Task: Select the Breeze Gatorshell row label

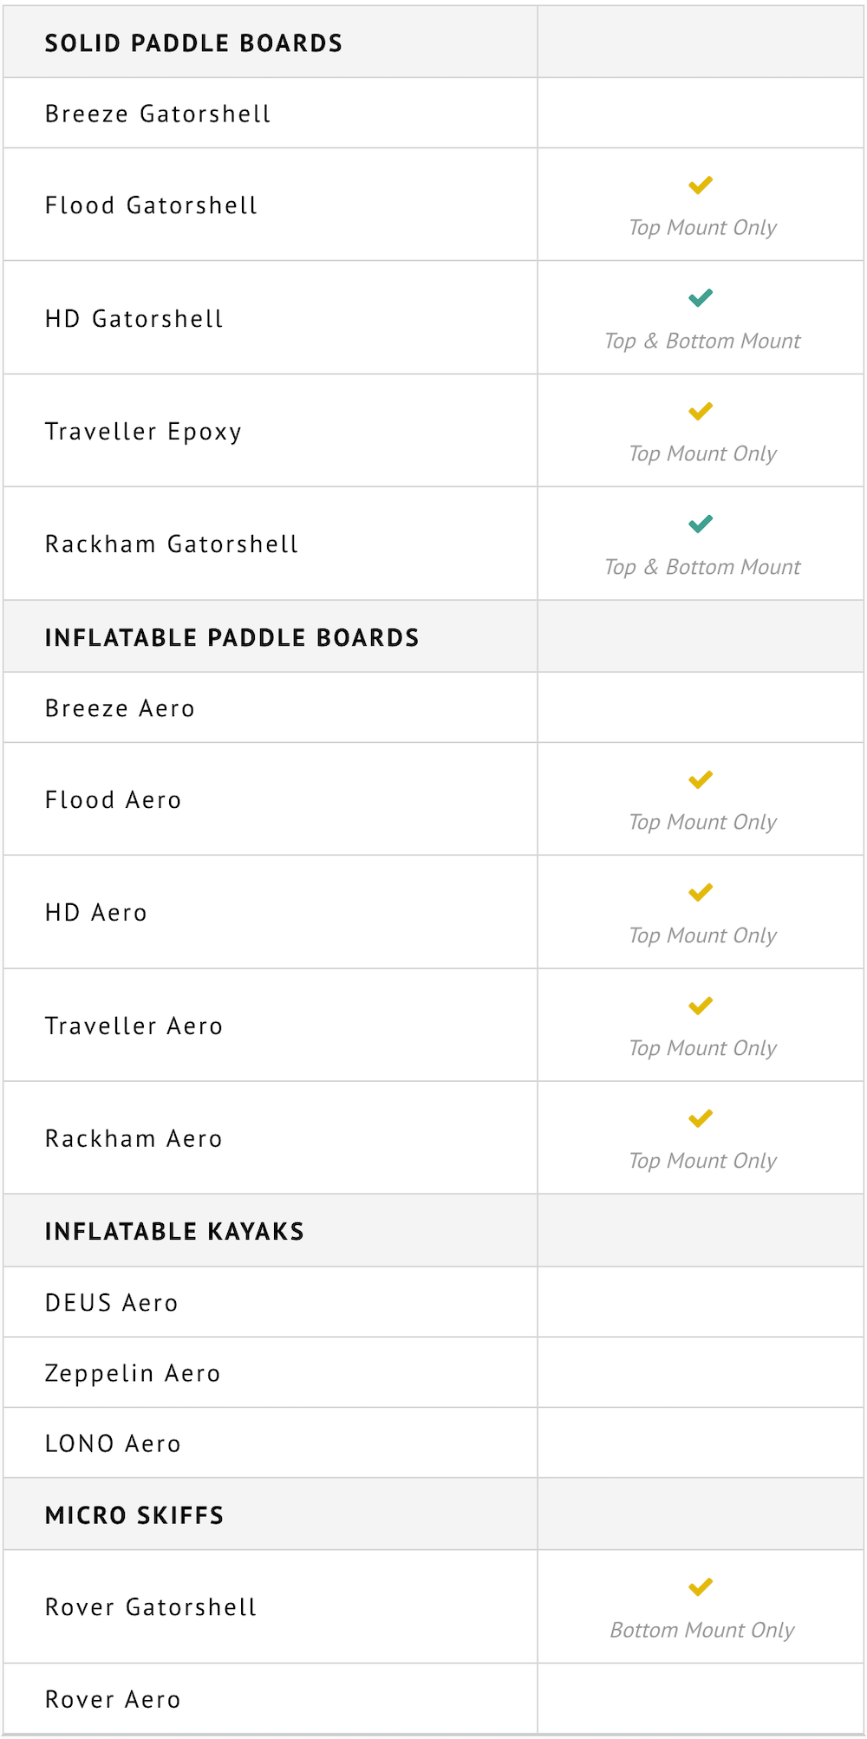Action: [158, 114]
